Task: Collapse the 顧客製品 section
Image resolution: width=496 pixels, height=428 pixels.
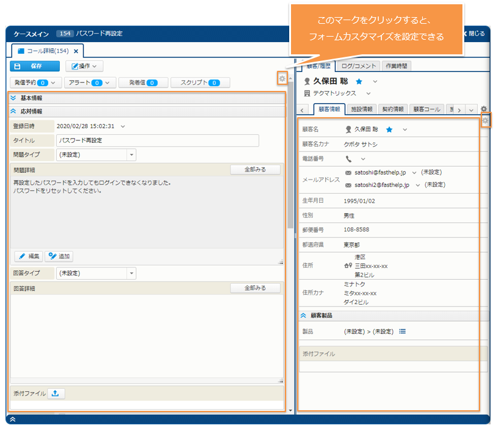Action: point(303,316)
